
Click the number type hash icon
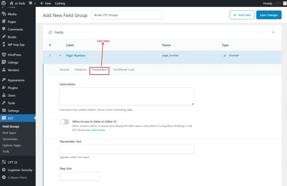pos(224,55)
